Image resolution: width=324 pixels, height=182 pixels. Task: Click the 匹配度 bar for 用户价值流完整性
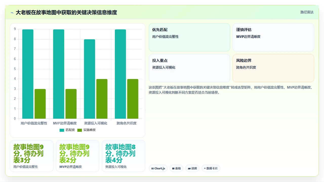28,74
